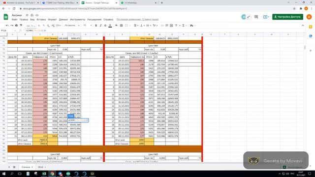Switch to the Мой sheet tab
The height and width of the screenshot is (177, 315).
(42, 167)
